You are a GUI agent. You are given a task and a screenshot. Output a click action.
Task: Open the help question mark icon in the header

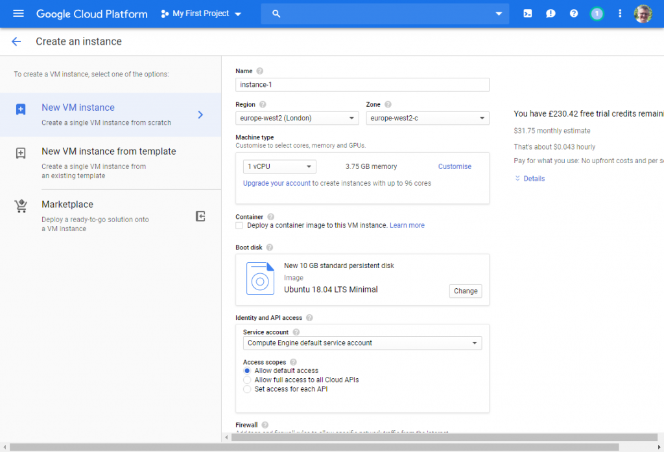tap(574, 14)
